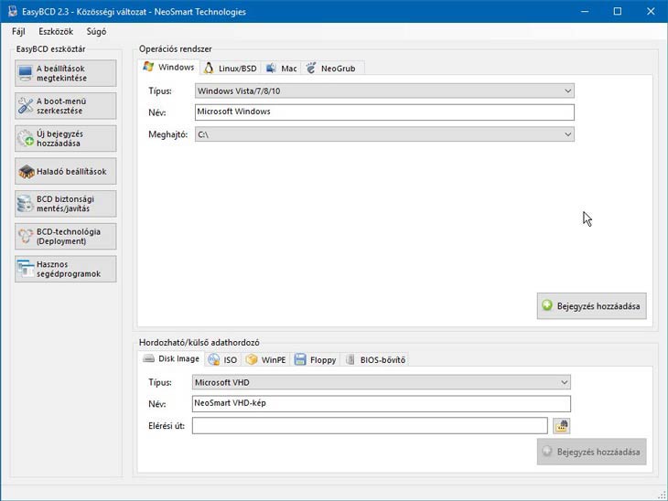
Task: Switch to the Linux/BSD tab
Action: [231, 69]
